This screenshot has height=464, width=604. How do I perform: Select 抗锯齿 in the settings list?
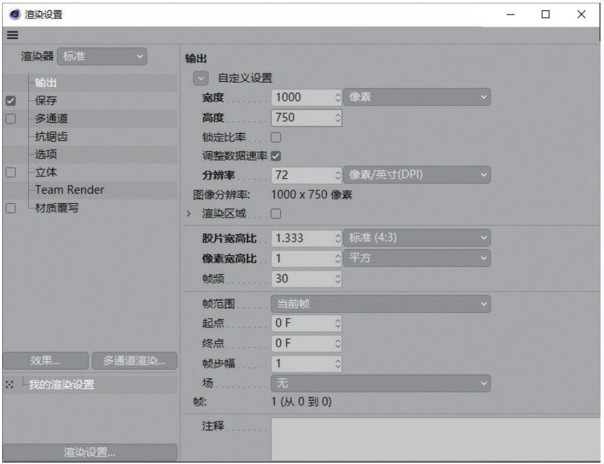51,137
